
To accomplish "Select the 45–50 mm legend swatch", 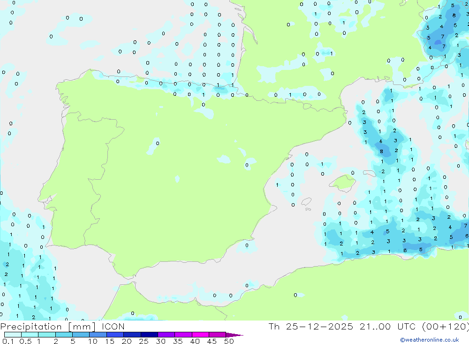I will point(218,335).
